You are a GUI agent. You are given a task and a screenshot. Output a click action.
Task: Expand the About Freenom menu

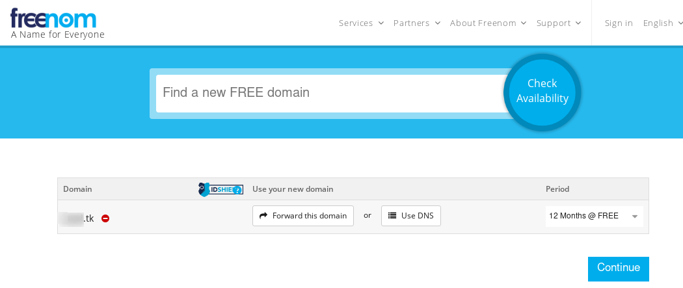click(489, 23)
